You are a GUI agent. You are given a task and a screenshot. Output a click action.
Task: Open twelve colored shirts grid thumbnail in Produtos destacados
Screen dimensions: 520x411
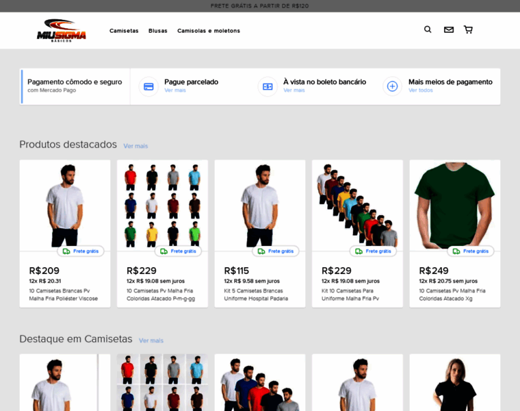(163, 206)
